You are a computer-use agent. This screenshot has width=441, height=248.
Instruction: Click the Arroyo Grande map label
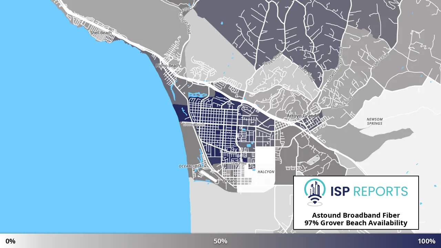303,116
